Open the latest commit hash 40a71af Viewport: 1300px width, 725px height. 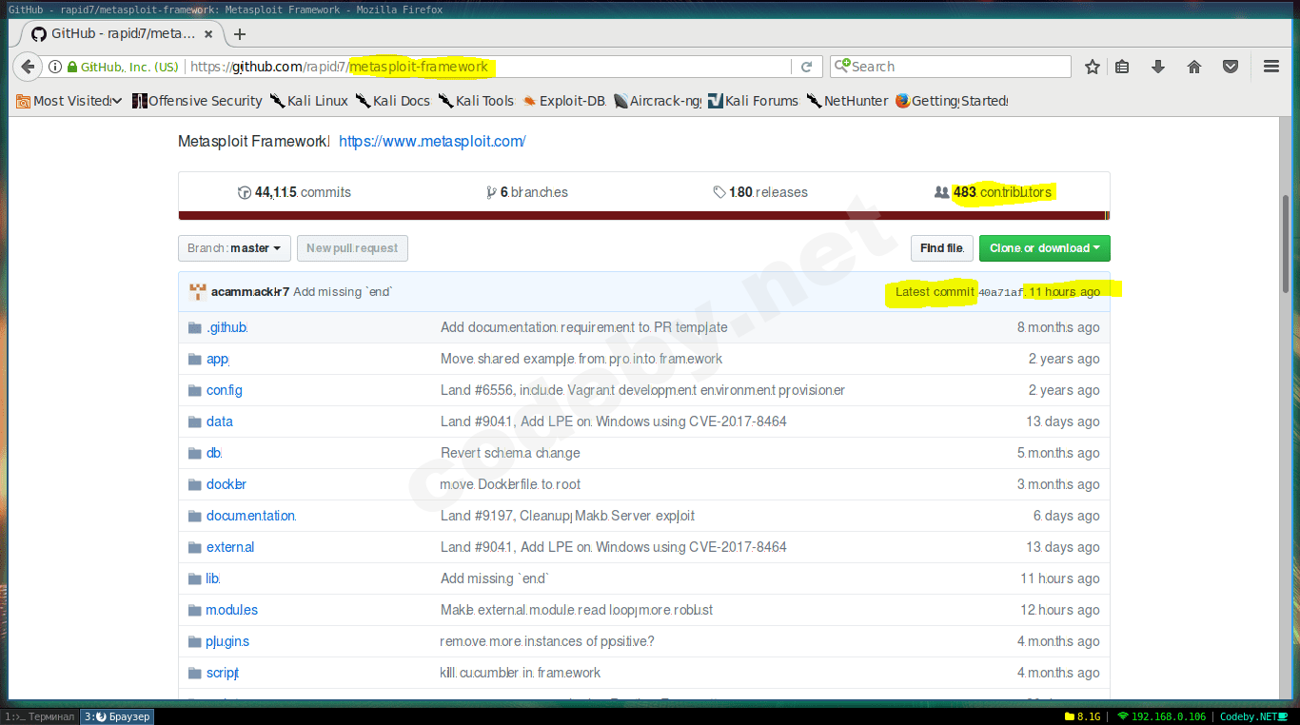click(1001, 292)
